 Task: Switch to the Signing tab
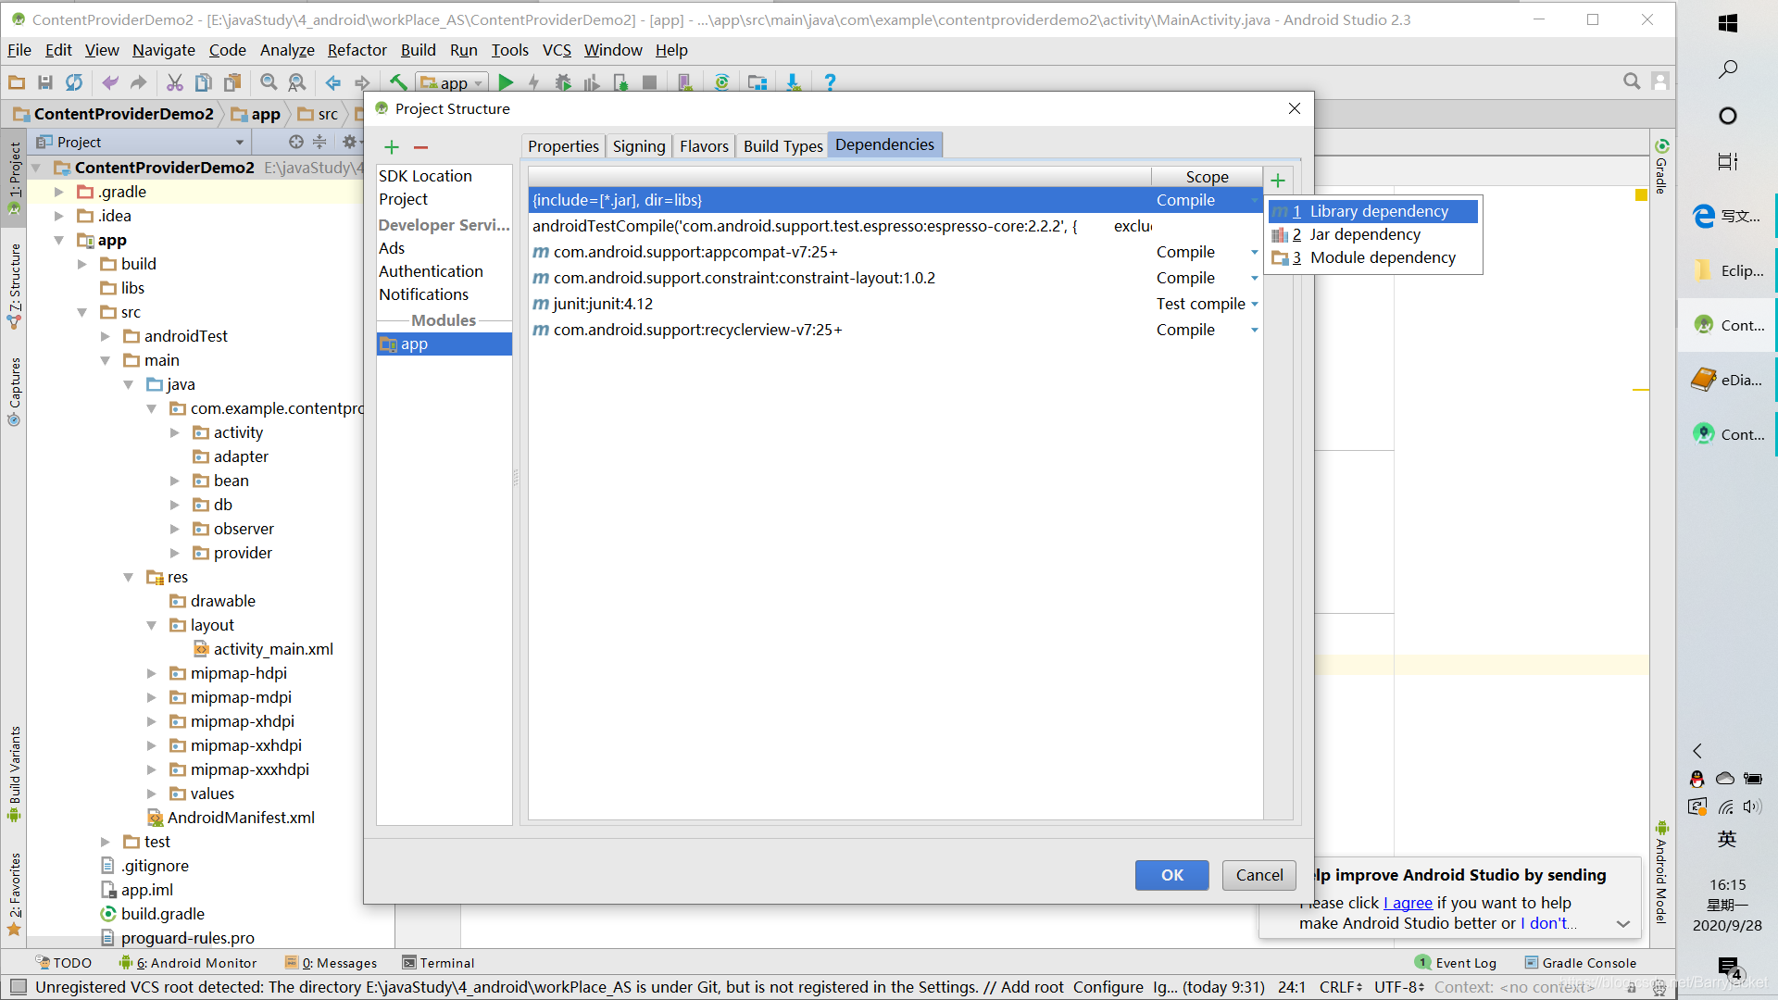tap(639, 146)
